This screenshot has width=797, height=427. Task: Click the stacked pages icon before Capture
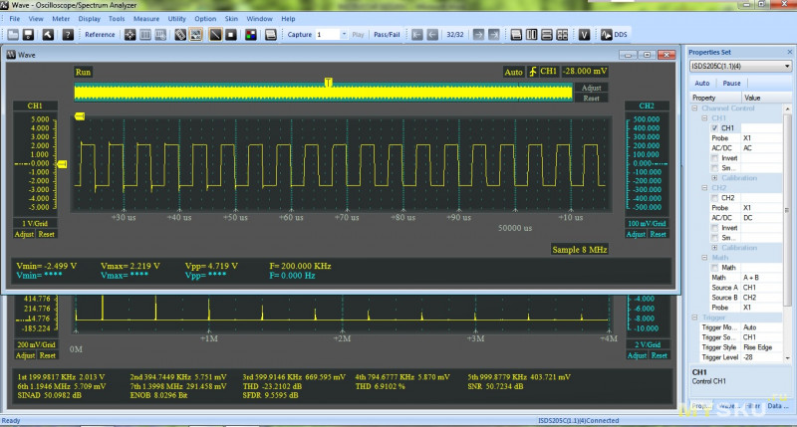point(271,35)
